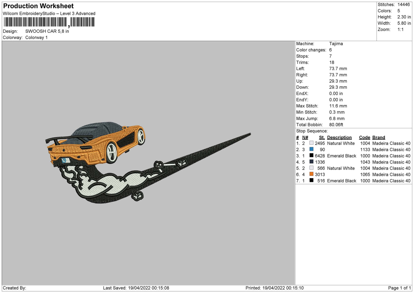Click the Down value 29.3 mm

tap(338, 87)
